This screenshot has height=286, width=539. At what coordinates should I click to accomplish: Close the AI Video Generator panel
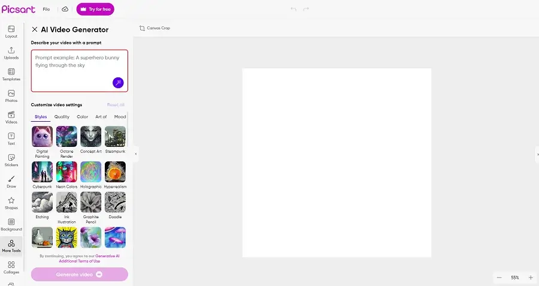click(x=35, y=29)
